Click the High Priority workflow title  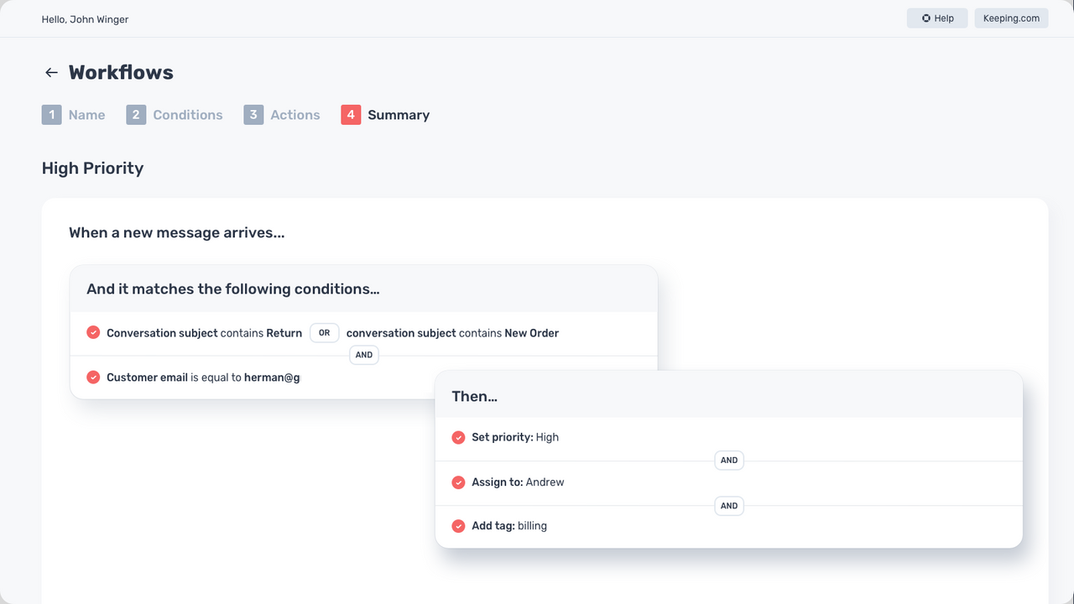click(x=92, y=168)
